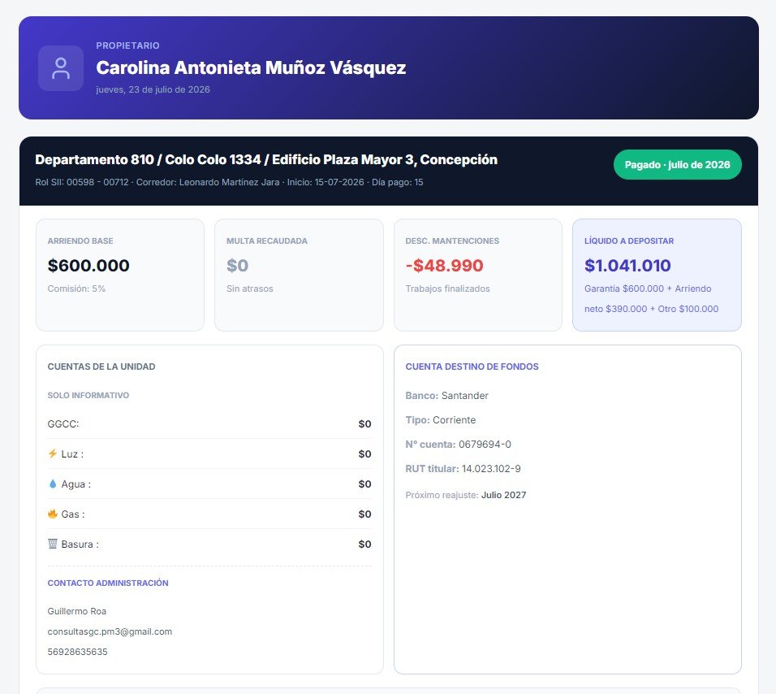This screenshot has width=776, height=694.
Task: Click the Cuenta Destino de Fondos heading
Action: [472, 367]
